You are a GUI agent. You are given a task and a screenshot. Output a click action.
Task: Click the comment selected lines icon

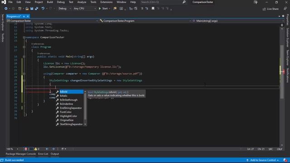coord(142,9)
